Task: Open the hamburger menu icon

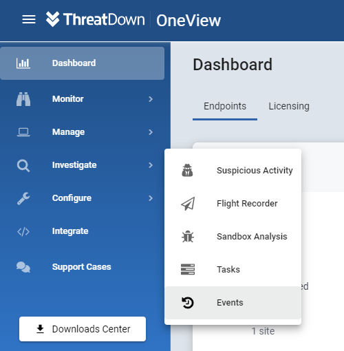Action: point(29,19)
